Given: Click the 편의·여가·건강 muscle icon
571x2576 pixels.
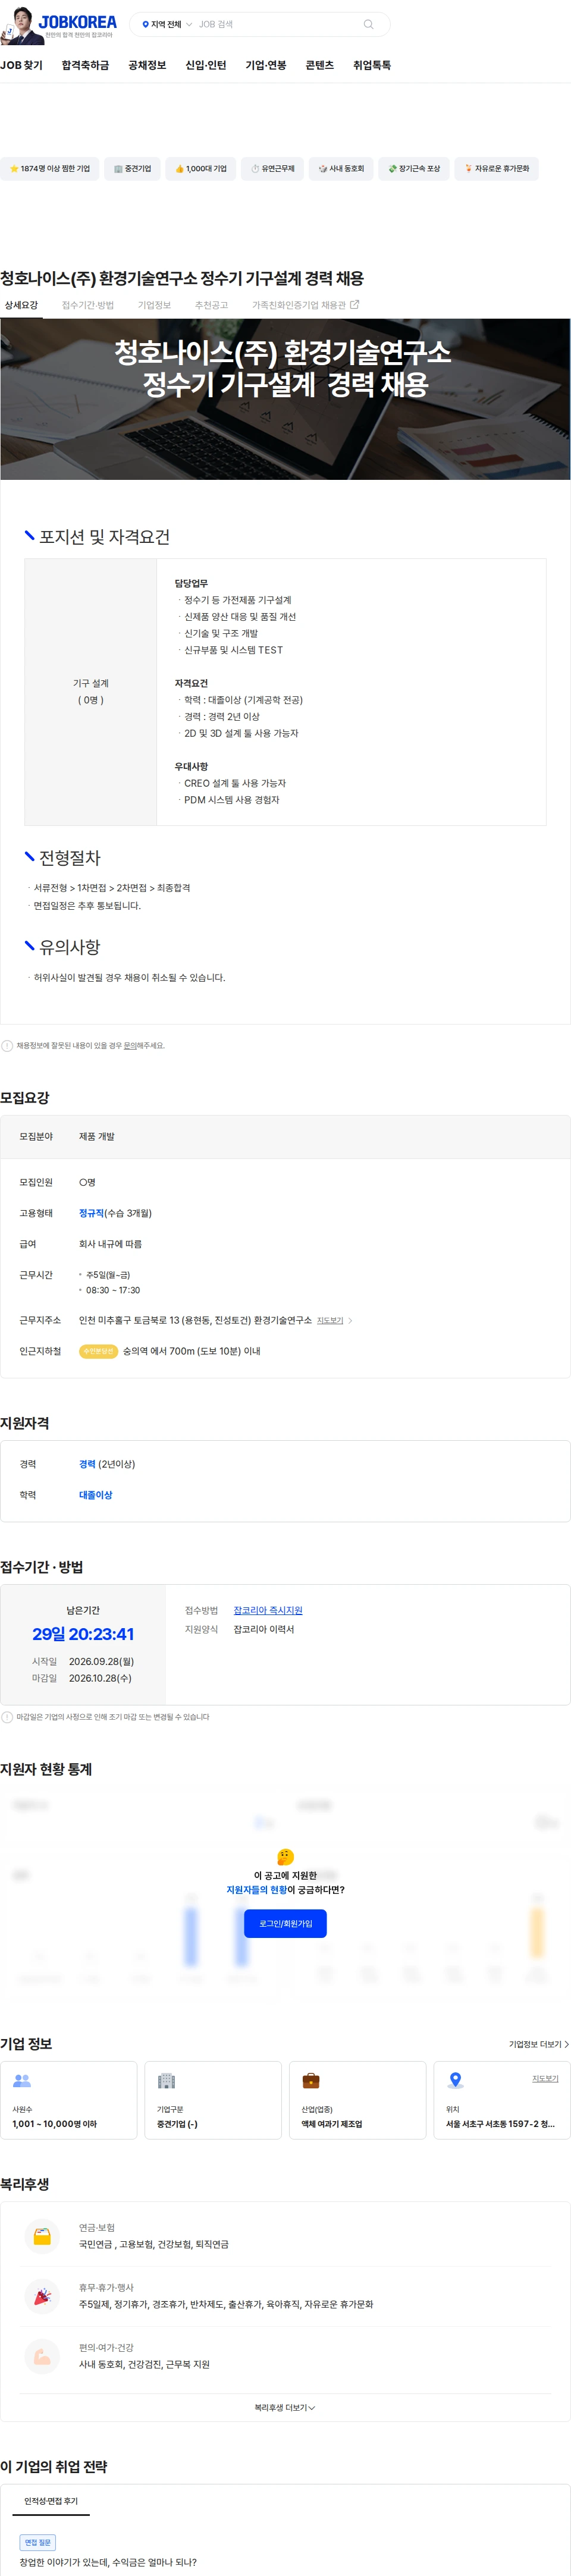Looking at the screenshot, I should click(42, 2356).
